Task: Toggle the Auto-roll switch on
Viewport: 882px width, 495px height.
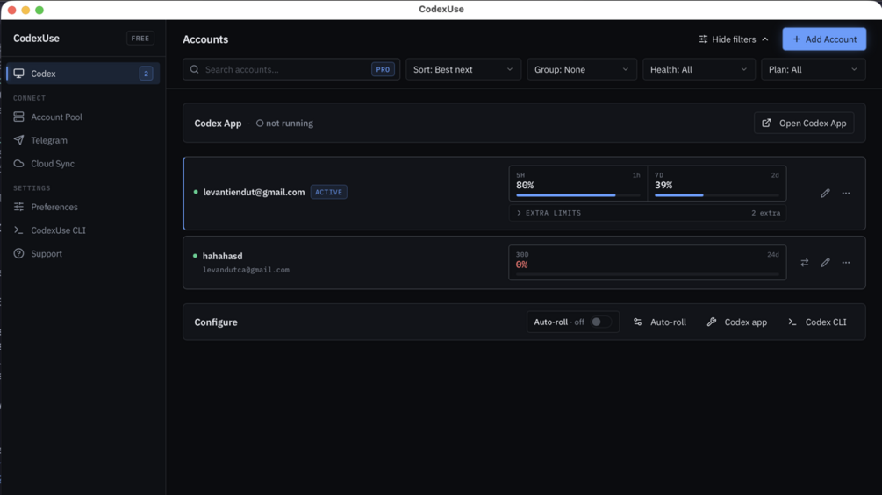Action: coord(599,322)
